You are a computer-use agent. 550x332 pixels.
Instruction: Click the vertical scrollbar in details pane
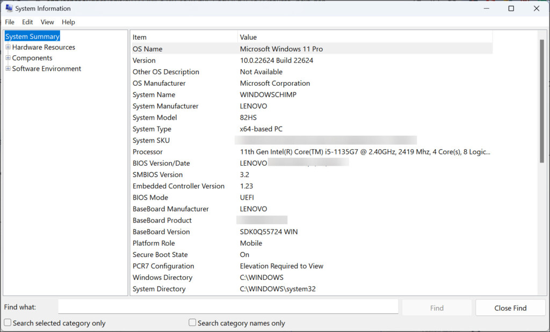click(542, 161)
